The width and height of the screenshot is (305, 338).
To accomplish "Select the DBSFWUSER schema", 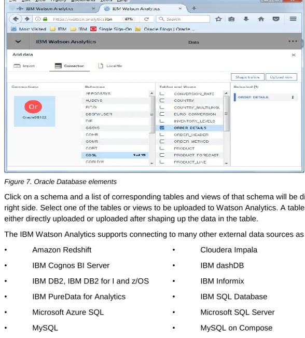I will 115,114.
